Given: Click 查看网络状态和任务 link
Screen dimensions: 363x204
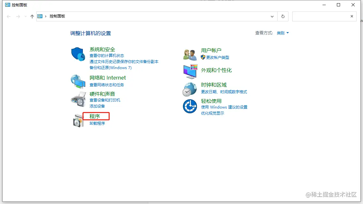Looking at the screenshot, I should (x=107, y=85).
